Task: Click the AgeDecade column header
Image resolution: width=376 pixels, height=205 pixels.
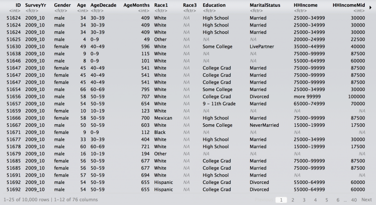Action: (103, 5)
